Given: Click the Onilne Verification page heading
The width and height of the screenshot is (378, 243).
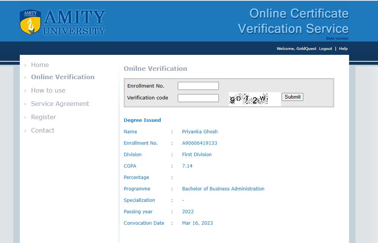Looking at the screenshot, I should coord(155,69).
